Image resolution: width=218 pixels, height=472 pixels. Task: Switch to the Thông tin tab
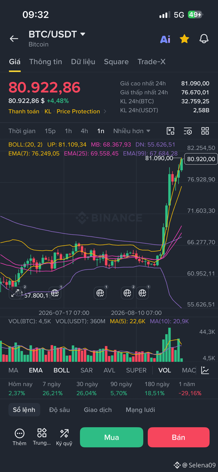click(x=46, y=62)
